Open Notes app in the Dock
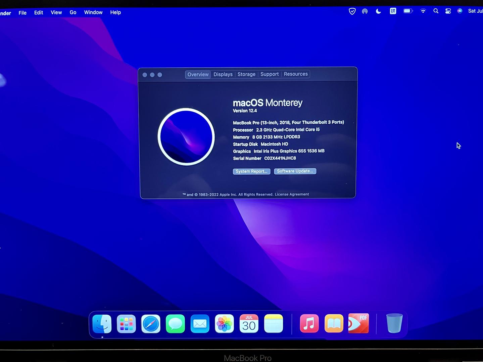The width and height of the screenshot is (483, 362). click(274, 324)
